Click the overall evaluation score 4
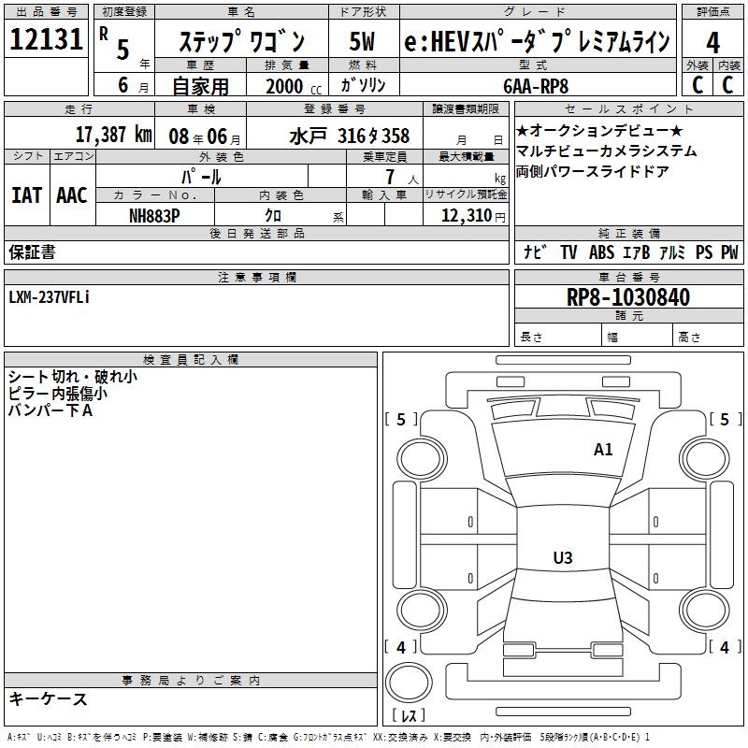748x748 pixels. point(713,43)
